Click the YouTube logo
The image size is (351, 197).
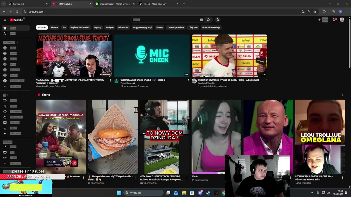pos(16,20)
